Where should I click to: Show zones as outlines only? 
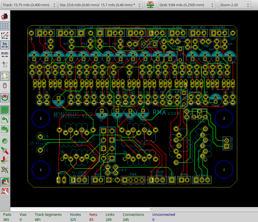pos(5,129)
